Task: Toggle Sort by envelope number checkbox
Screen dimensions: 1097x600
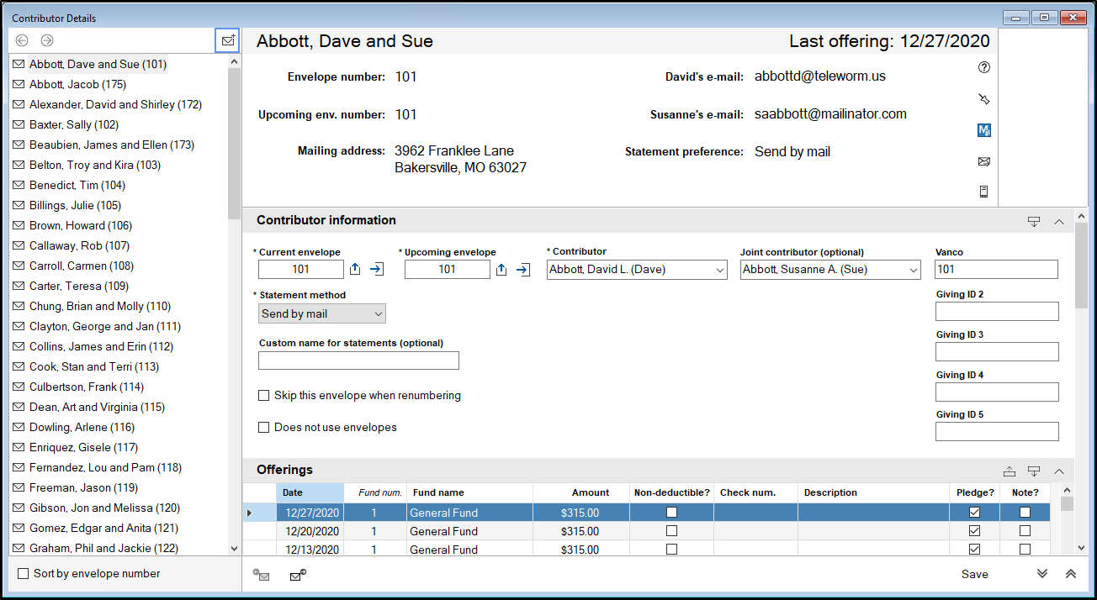Action: (24, 574)
